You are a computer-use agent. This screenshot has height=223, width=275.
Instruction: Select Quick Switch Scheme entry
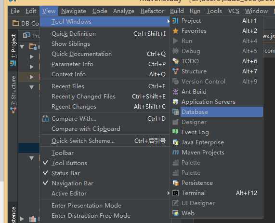[105, 141]
